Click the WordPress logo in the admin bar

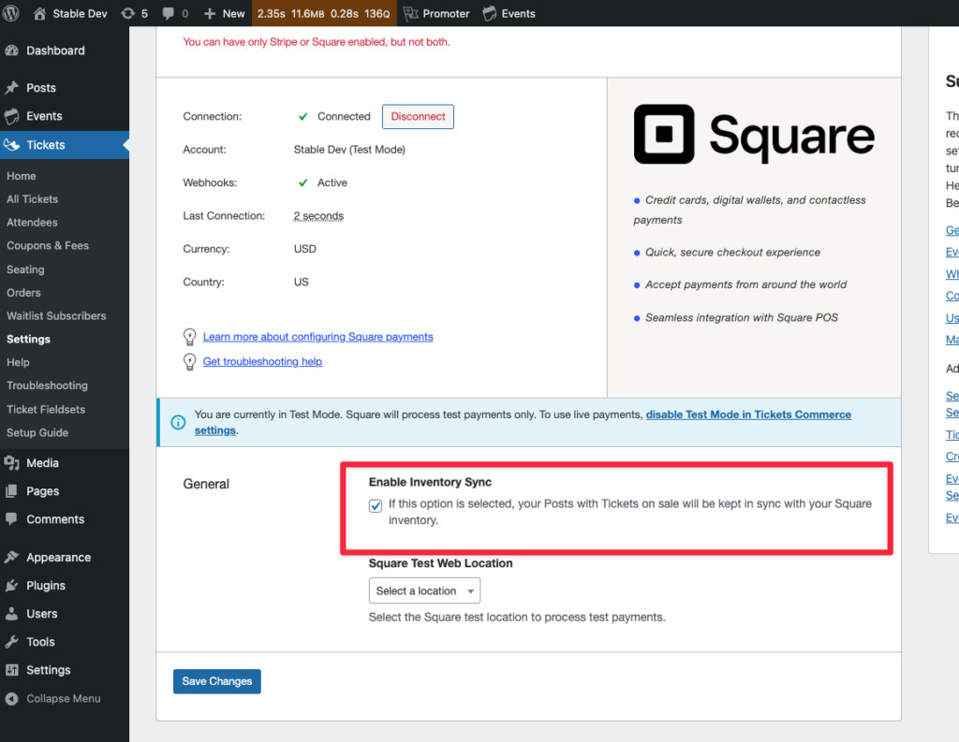pyautogui.click(x=13, y=13)
